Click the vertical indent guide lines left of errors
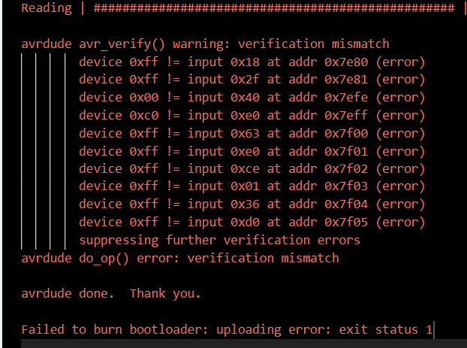Viewport: 467px width, 348px height. (44, 151)
